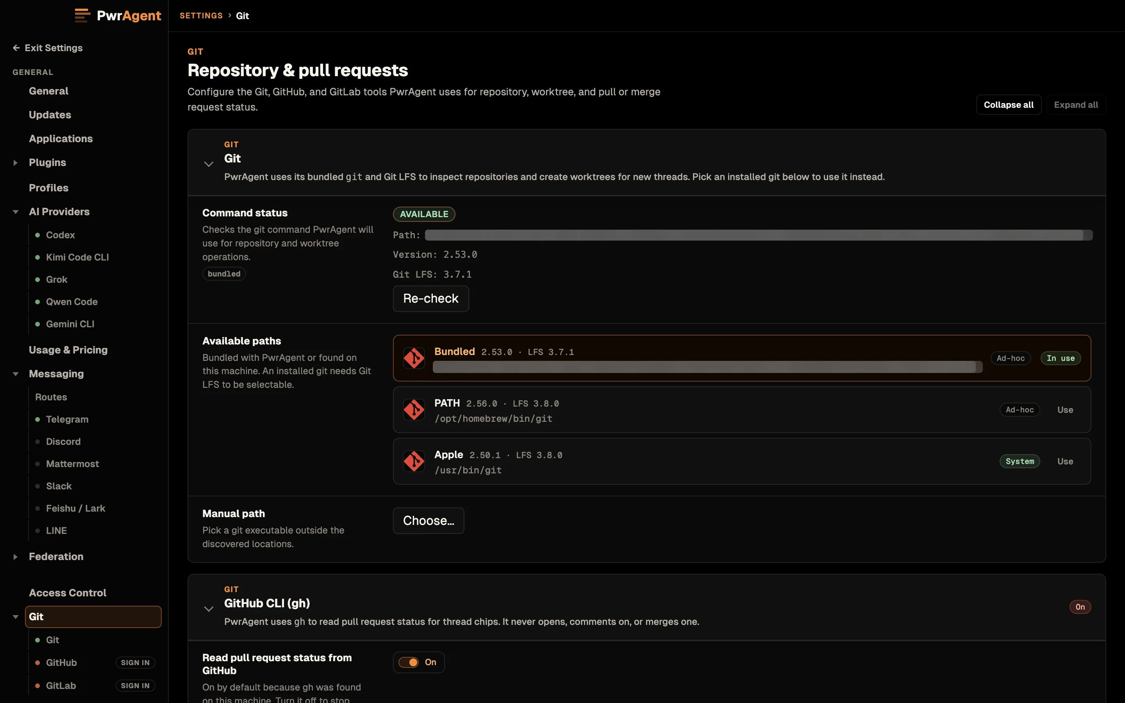Click SIGN IN next to GitHub
This screenshot has height=703, width=1125.
click(x=135, y=662)
